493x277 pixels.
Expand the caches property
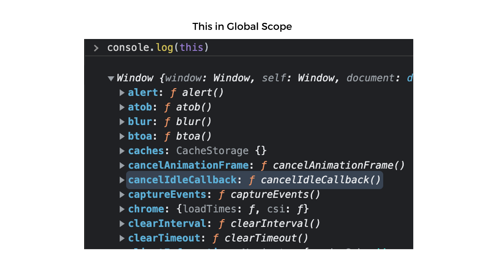(122, 150)
